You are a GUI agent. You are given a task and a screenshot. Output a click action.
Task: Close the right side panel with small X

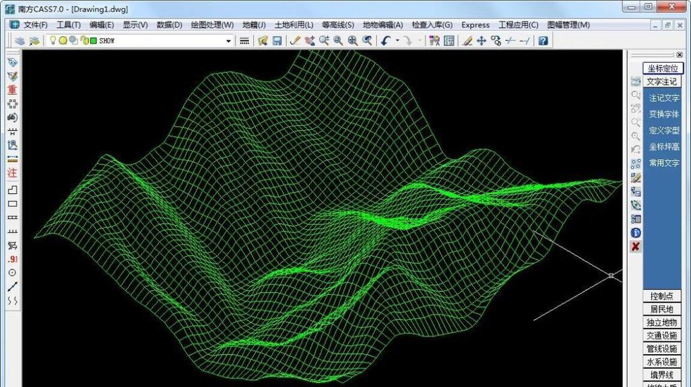(x=680, y=55)
